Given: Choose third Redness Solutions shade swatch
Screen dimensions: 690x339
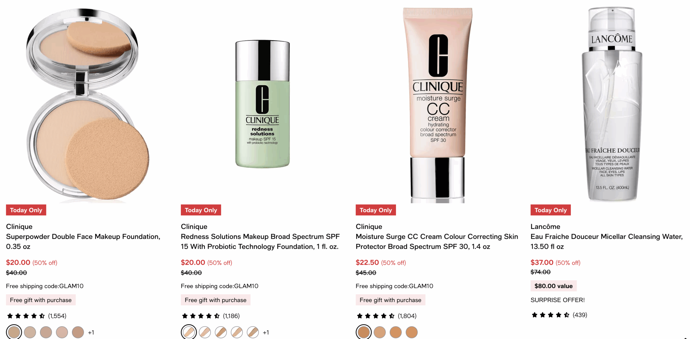Looking at the screenshot, I should tap(221, 332).
